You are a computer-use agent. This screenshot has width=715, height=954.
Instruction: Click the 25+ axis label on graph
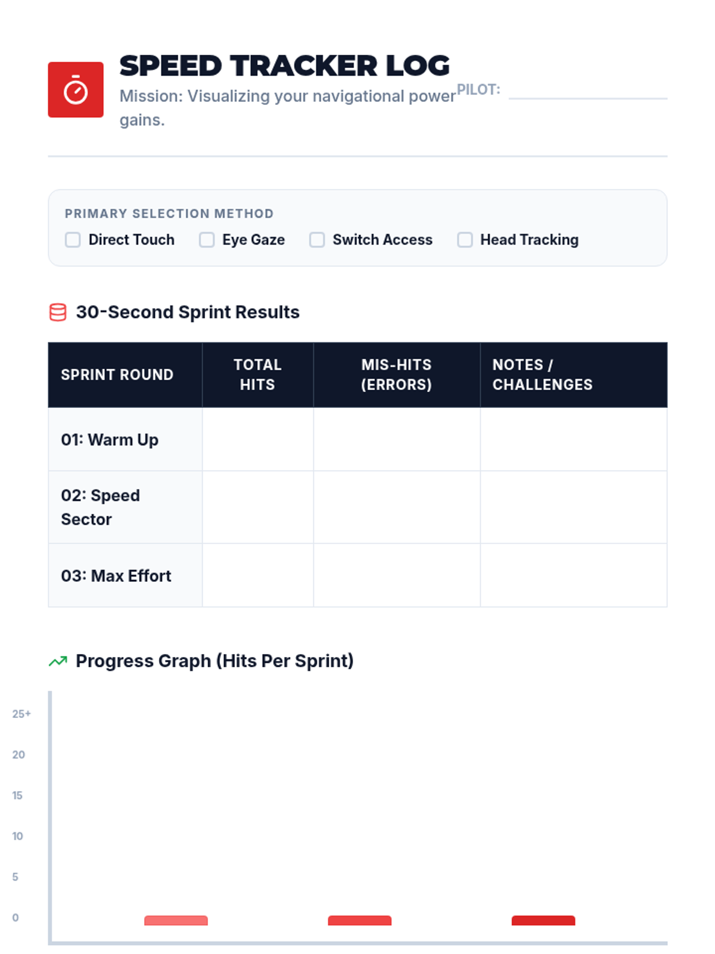point(21,714)
